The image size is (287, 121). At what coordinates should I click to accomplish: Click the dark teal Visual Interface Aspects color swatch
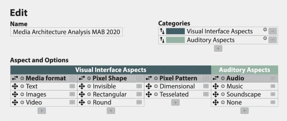[x=175, y=31]
